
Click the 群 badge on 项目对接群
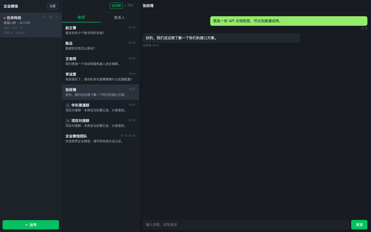[68, 121]
